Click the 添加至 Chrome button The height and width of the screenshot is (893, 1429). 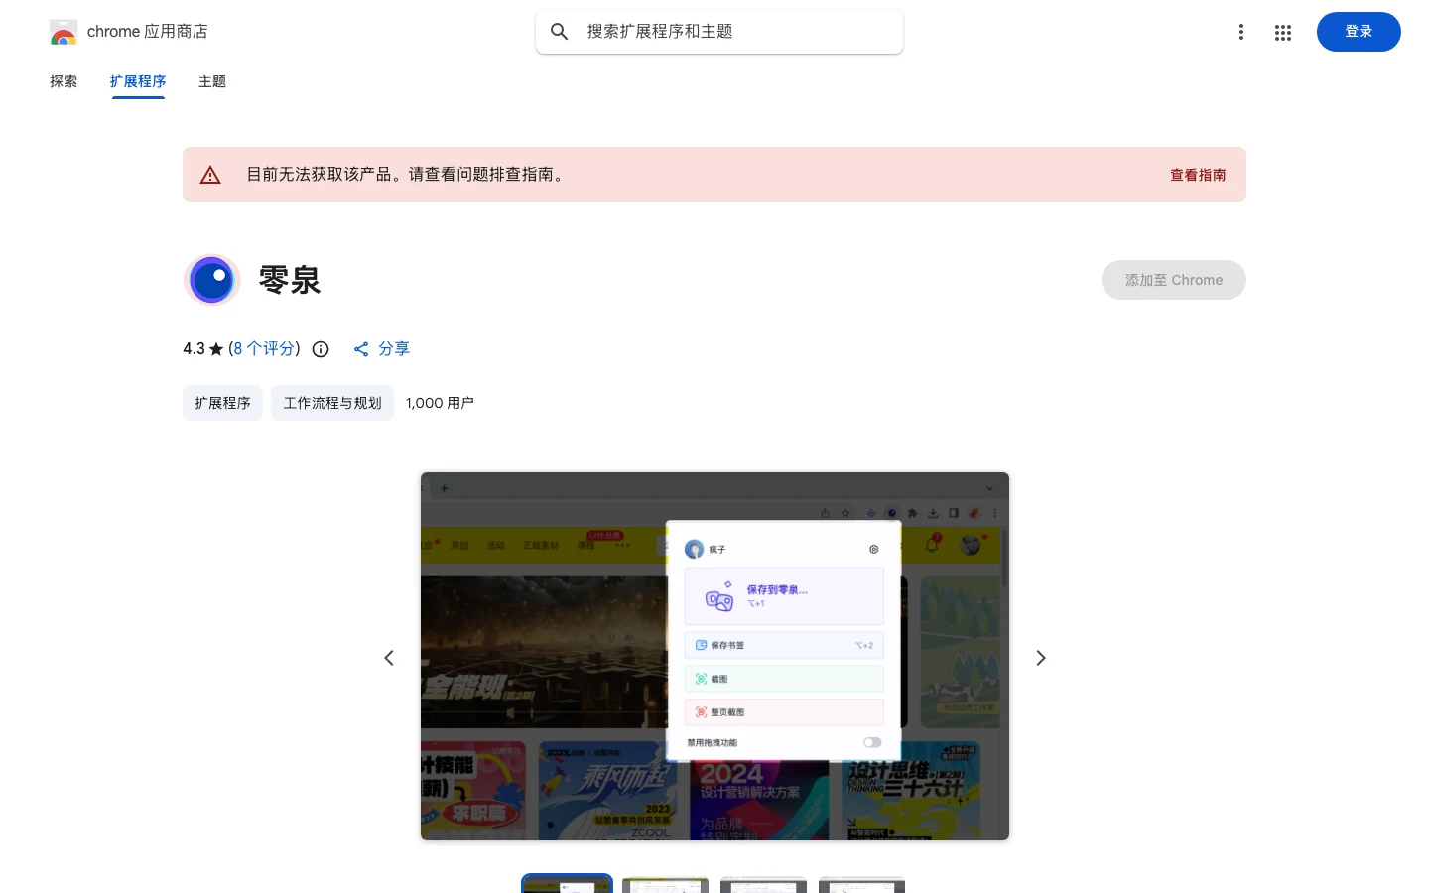1174,280
